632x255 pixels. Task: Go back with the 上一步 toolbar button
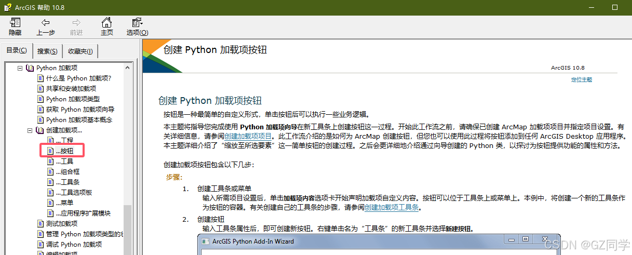coord(46,26)
